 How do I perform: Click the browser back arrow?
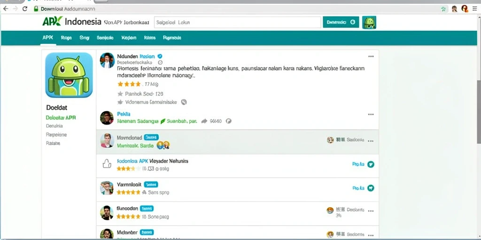coord(5,8)
